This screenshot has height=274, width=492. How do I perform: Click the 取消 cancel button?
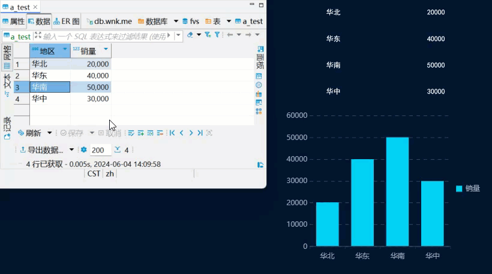coord(110,133)
